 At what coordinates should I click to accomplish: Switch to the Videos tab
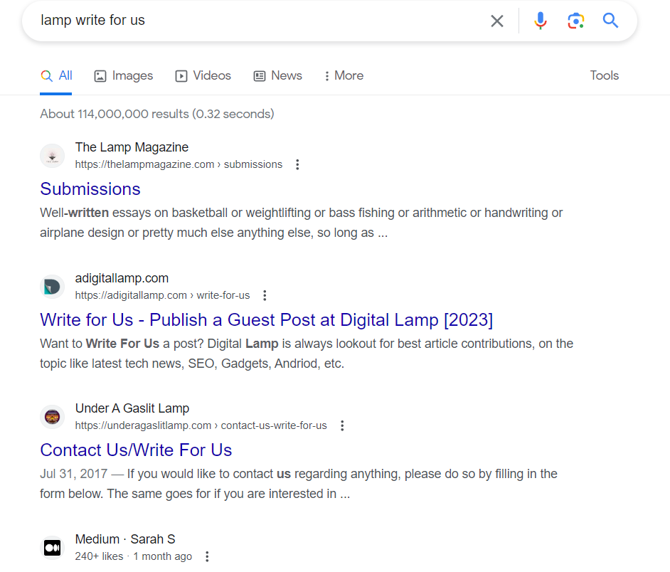tap(203, 75)
